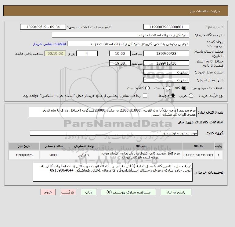Screen dimensions: 235x227
Task: Click the ساعت باقی مانده label
Action: (x=29, y=54)
